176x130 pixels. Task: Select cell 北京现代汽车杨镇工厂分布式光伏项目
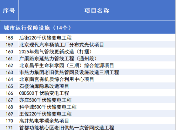point(97,45)
